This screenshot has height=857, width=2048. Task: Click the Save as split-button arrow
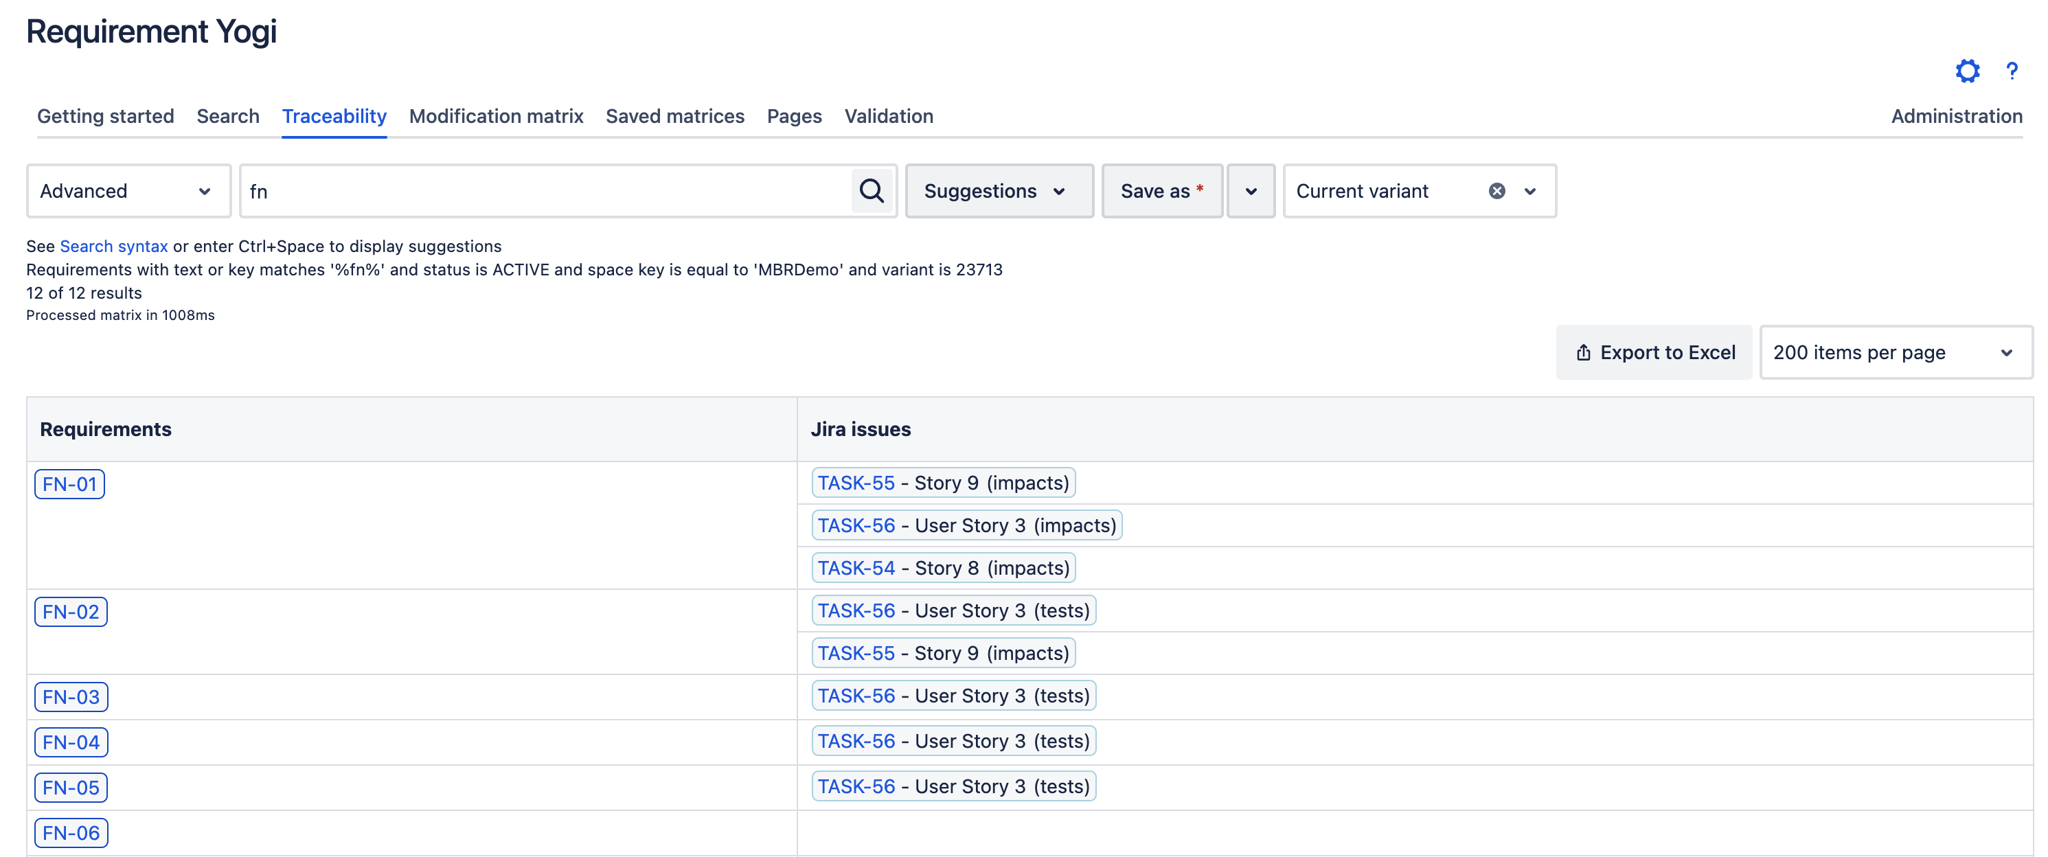tap(1249, 190)
